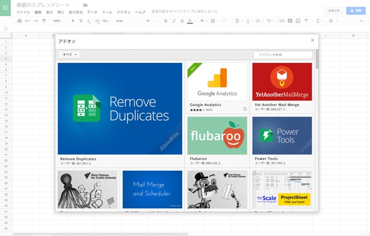
Task: Open the vertical align dropdown
Action: [x=249, y=21]
